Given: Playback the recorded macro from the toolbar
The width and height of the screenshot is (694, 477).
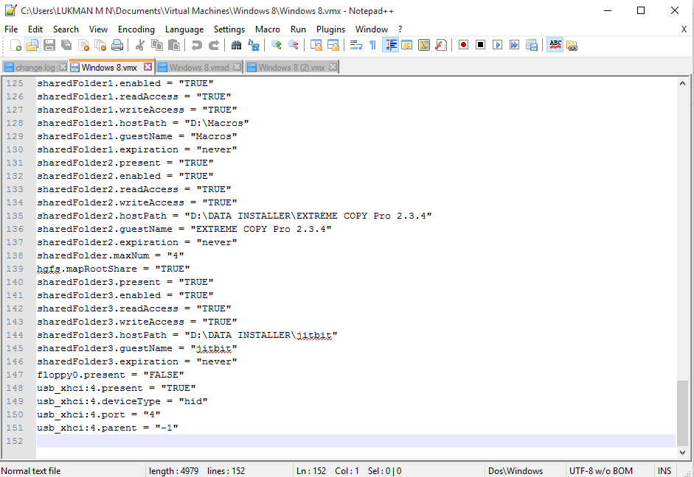Looking at the screenshot, I should 496,45.
